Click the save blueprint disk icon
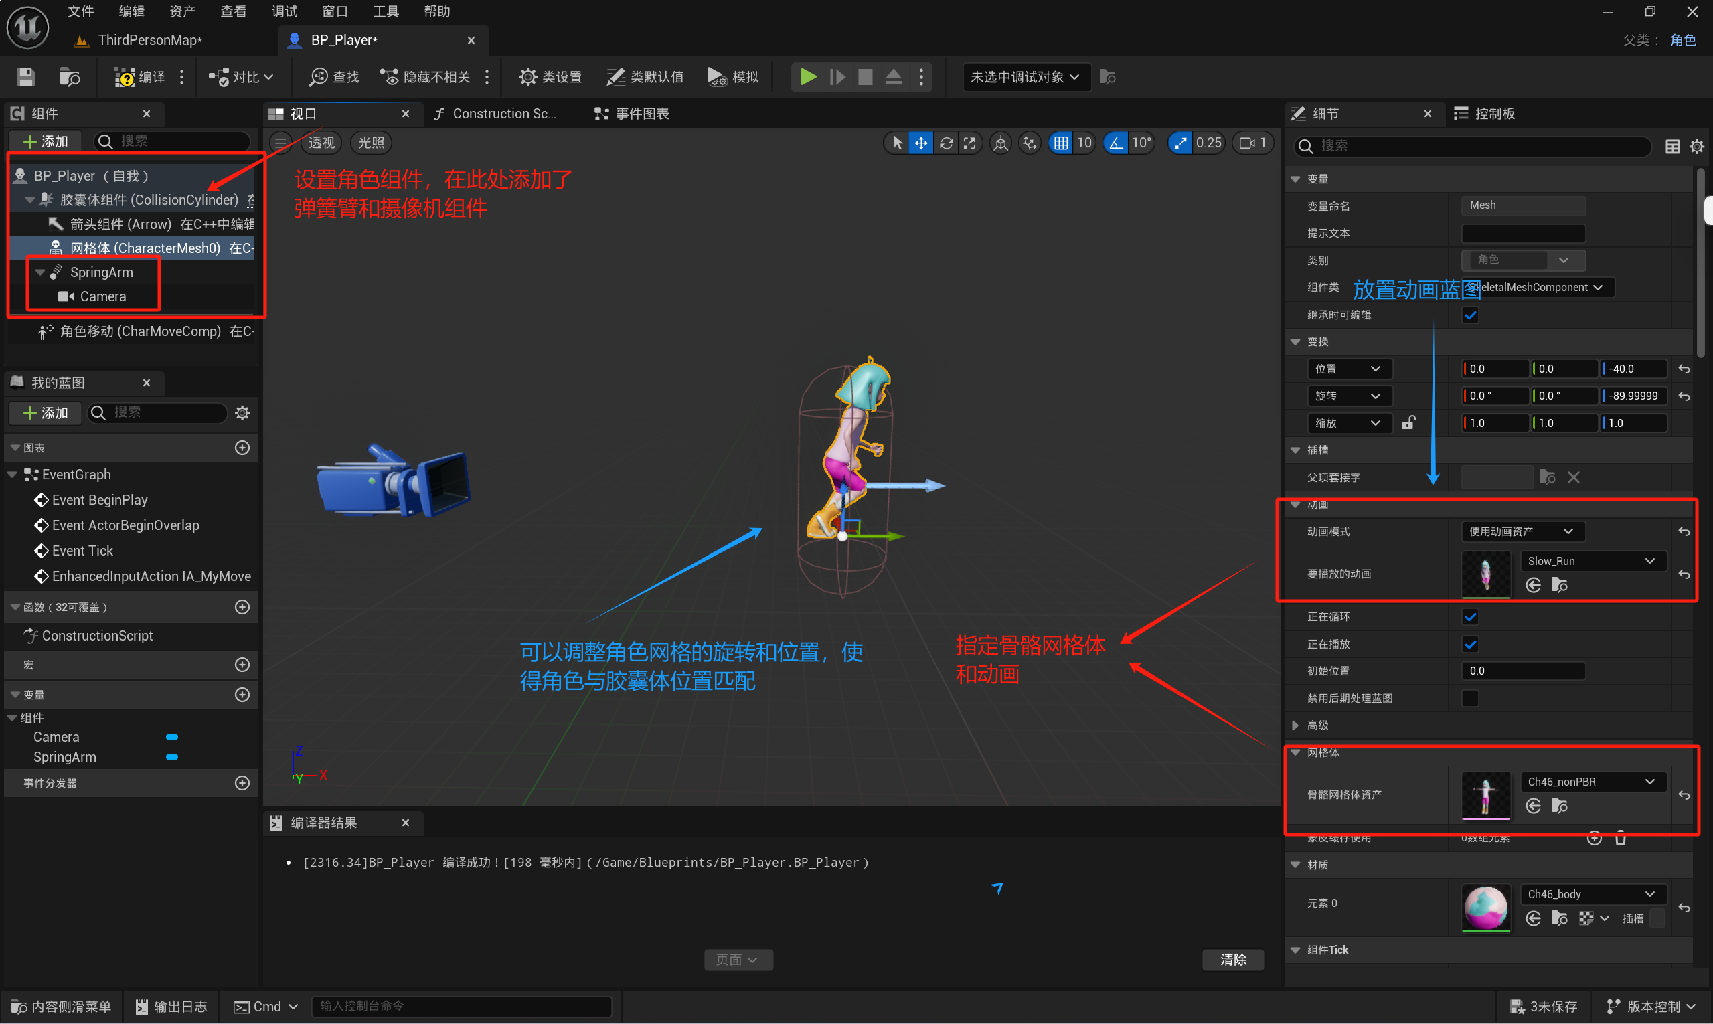This screenshot has height=1024, width=1713. 25,76
